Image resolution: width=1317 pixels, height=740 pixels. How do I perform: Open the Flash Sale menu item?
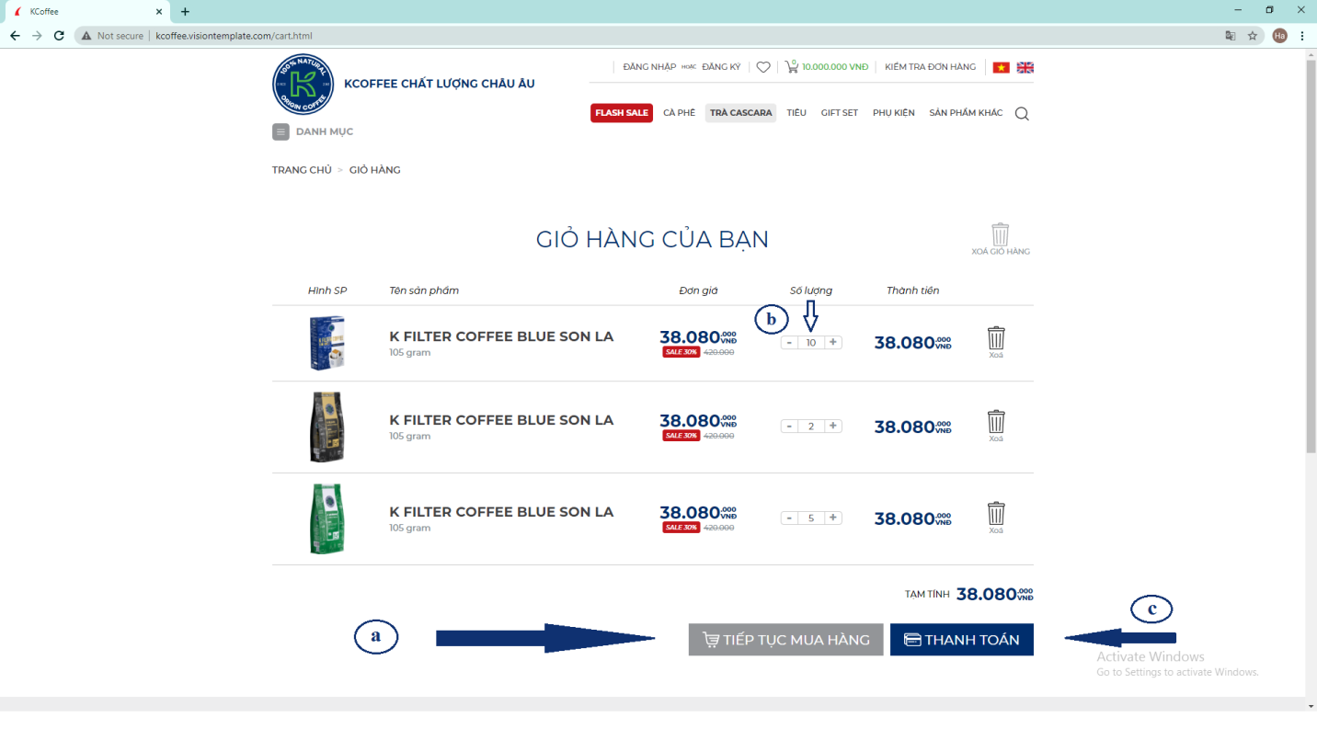click(622, 113)
